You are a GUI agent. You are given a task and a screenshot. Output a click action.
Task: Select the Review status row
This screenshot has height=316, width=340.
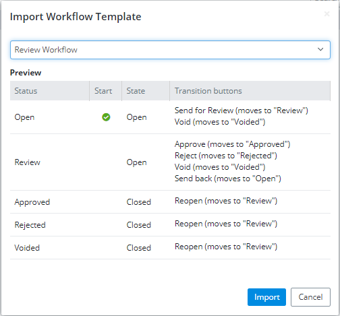click(170, 162)
